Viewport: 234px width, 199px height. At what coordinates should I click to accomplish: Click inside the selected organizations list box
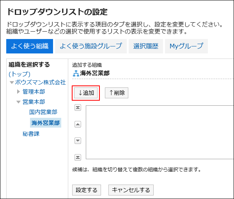160,132
